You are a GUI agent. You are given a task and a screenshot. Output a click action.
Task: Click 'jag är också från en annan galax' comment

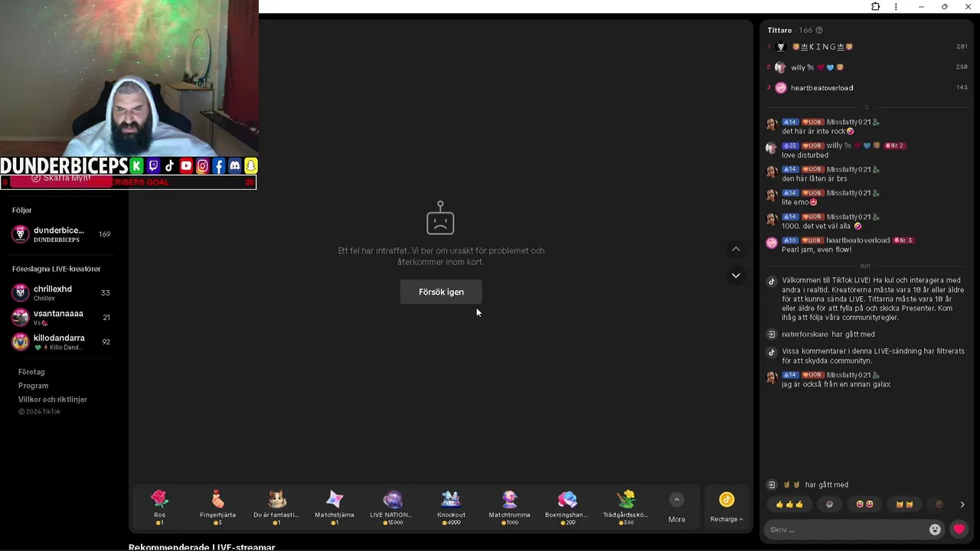coord(836,384)
